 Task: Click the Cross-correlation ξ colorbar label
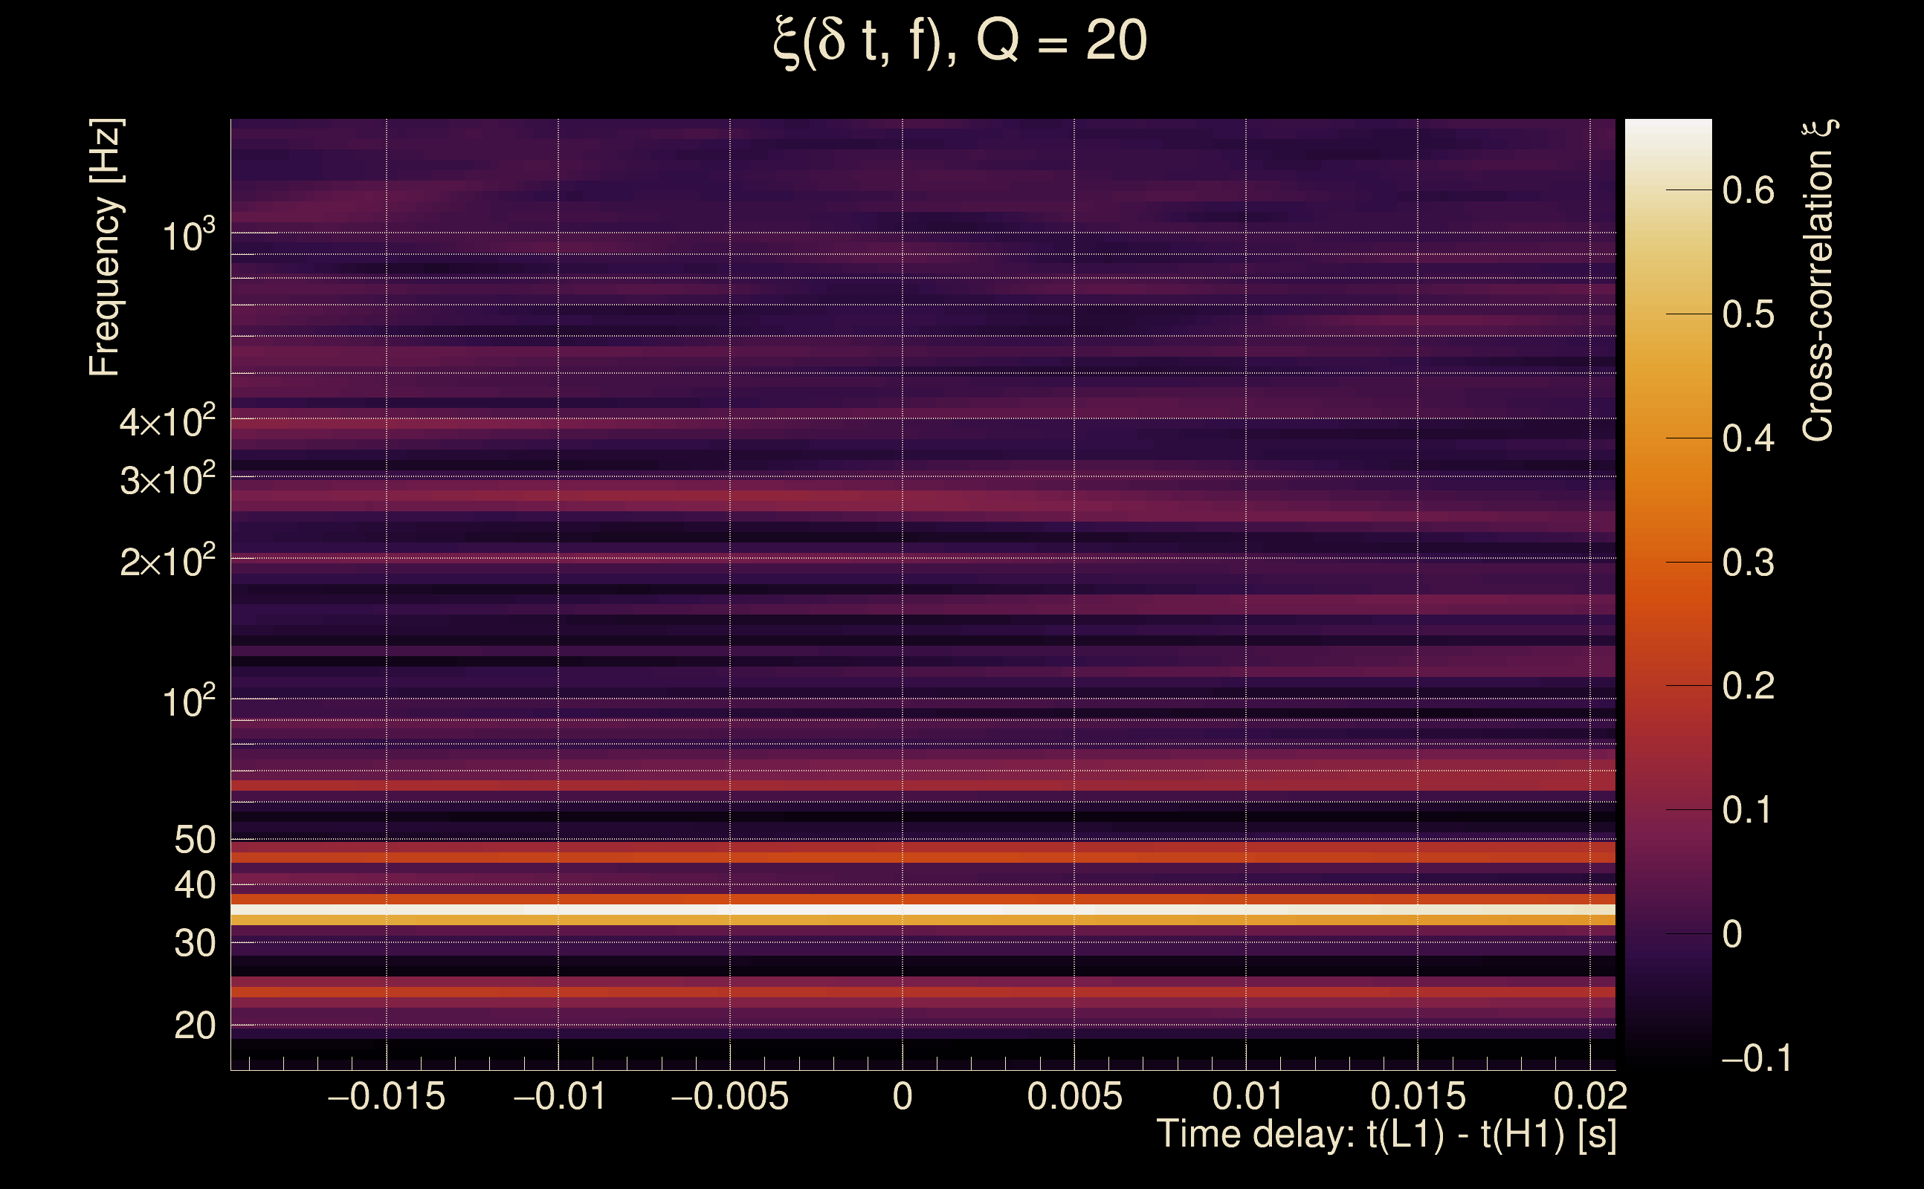1818,281
